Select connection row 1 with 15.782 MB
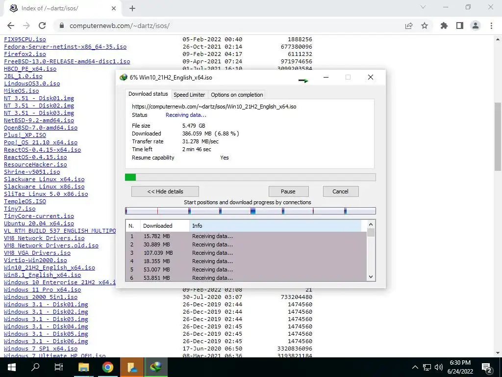 246,236
